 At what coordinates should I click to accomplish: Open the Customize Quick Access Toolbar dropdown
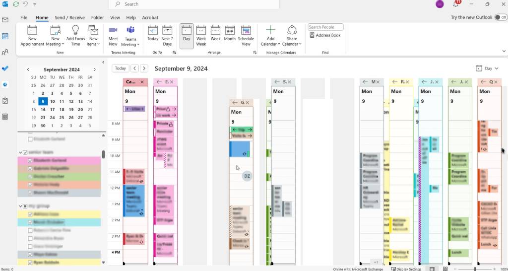(35, 4)
